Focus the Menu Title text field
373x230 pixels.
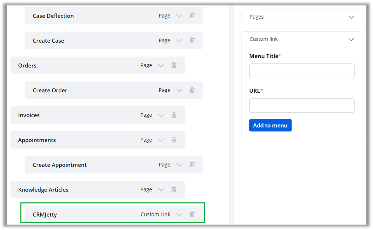(301, 71)
